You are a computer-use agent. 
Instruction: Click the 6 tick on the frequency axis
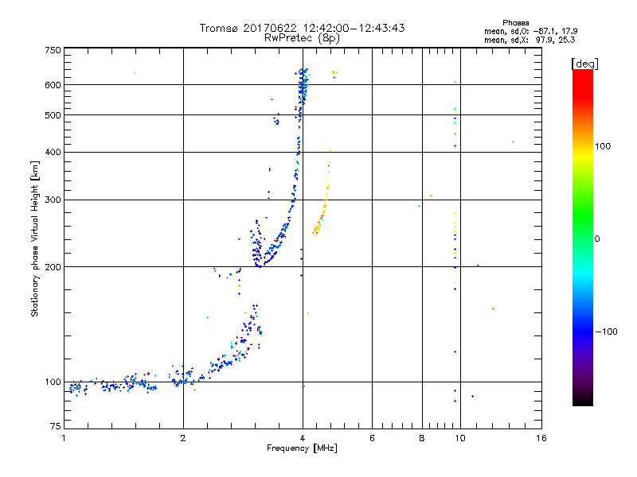pos(372,439)
